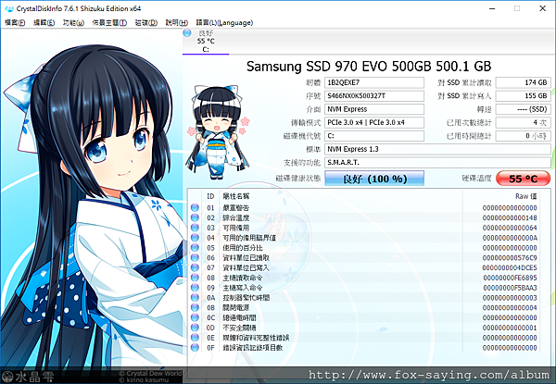Click the total host reads value 174 GB
The height and width of the screenshot is (384, 556).
coord(523,82)
